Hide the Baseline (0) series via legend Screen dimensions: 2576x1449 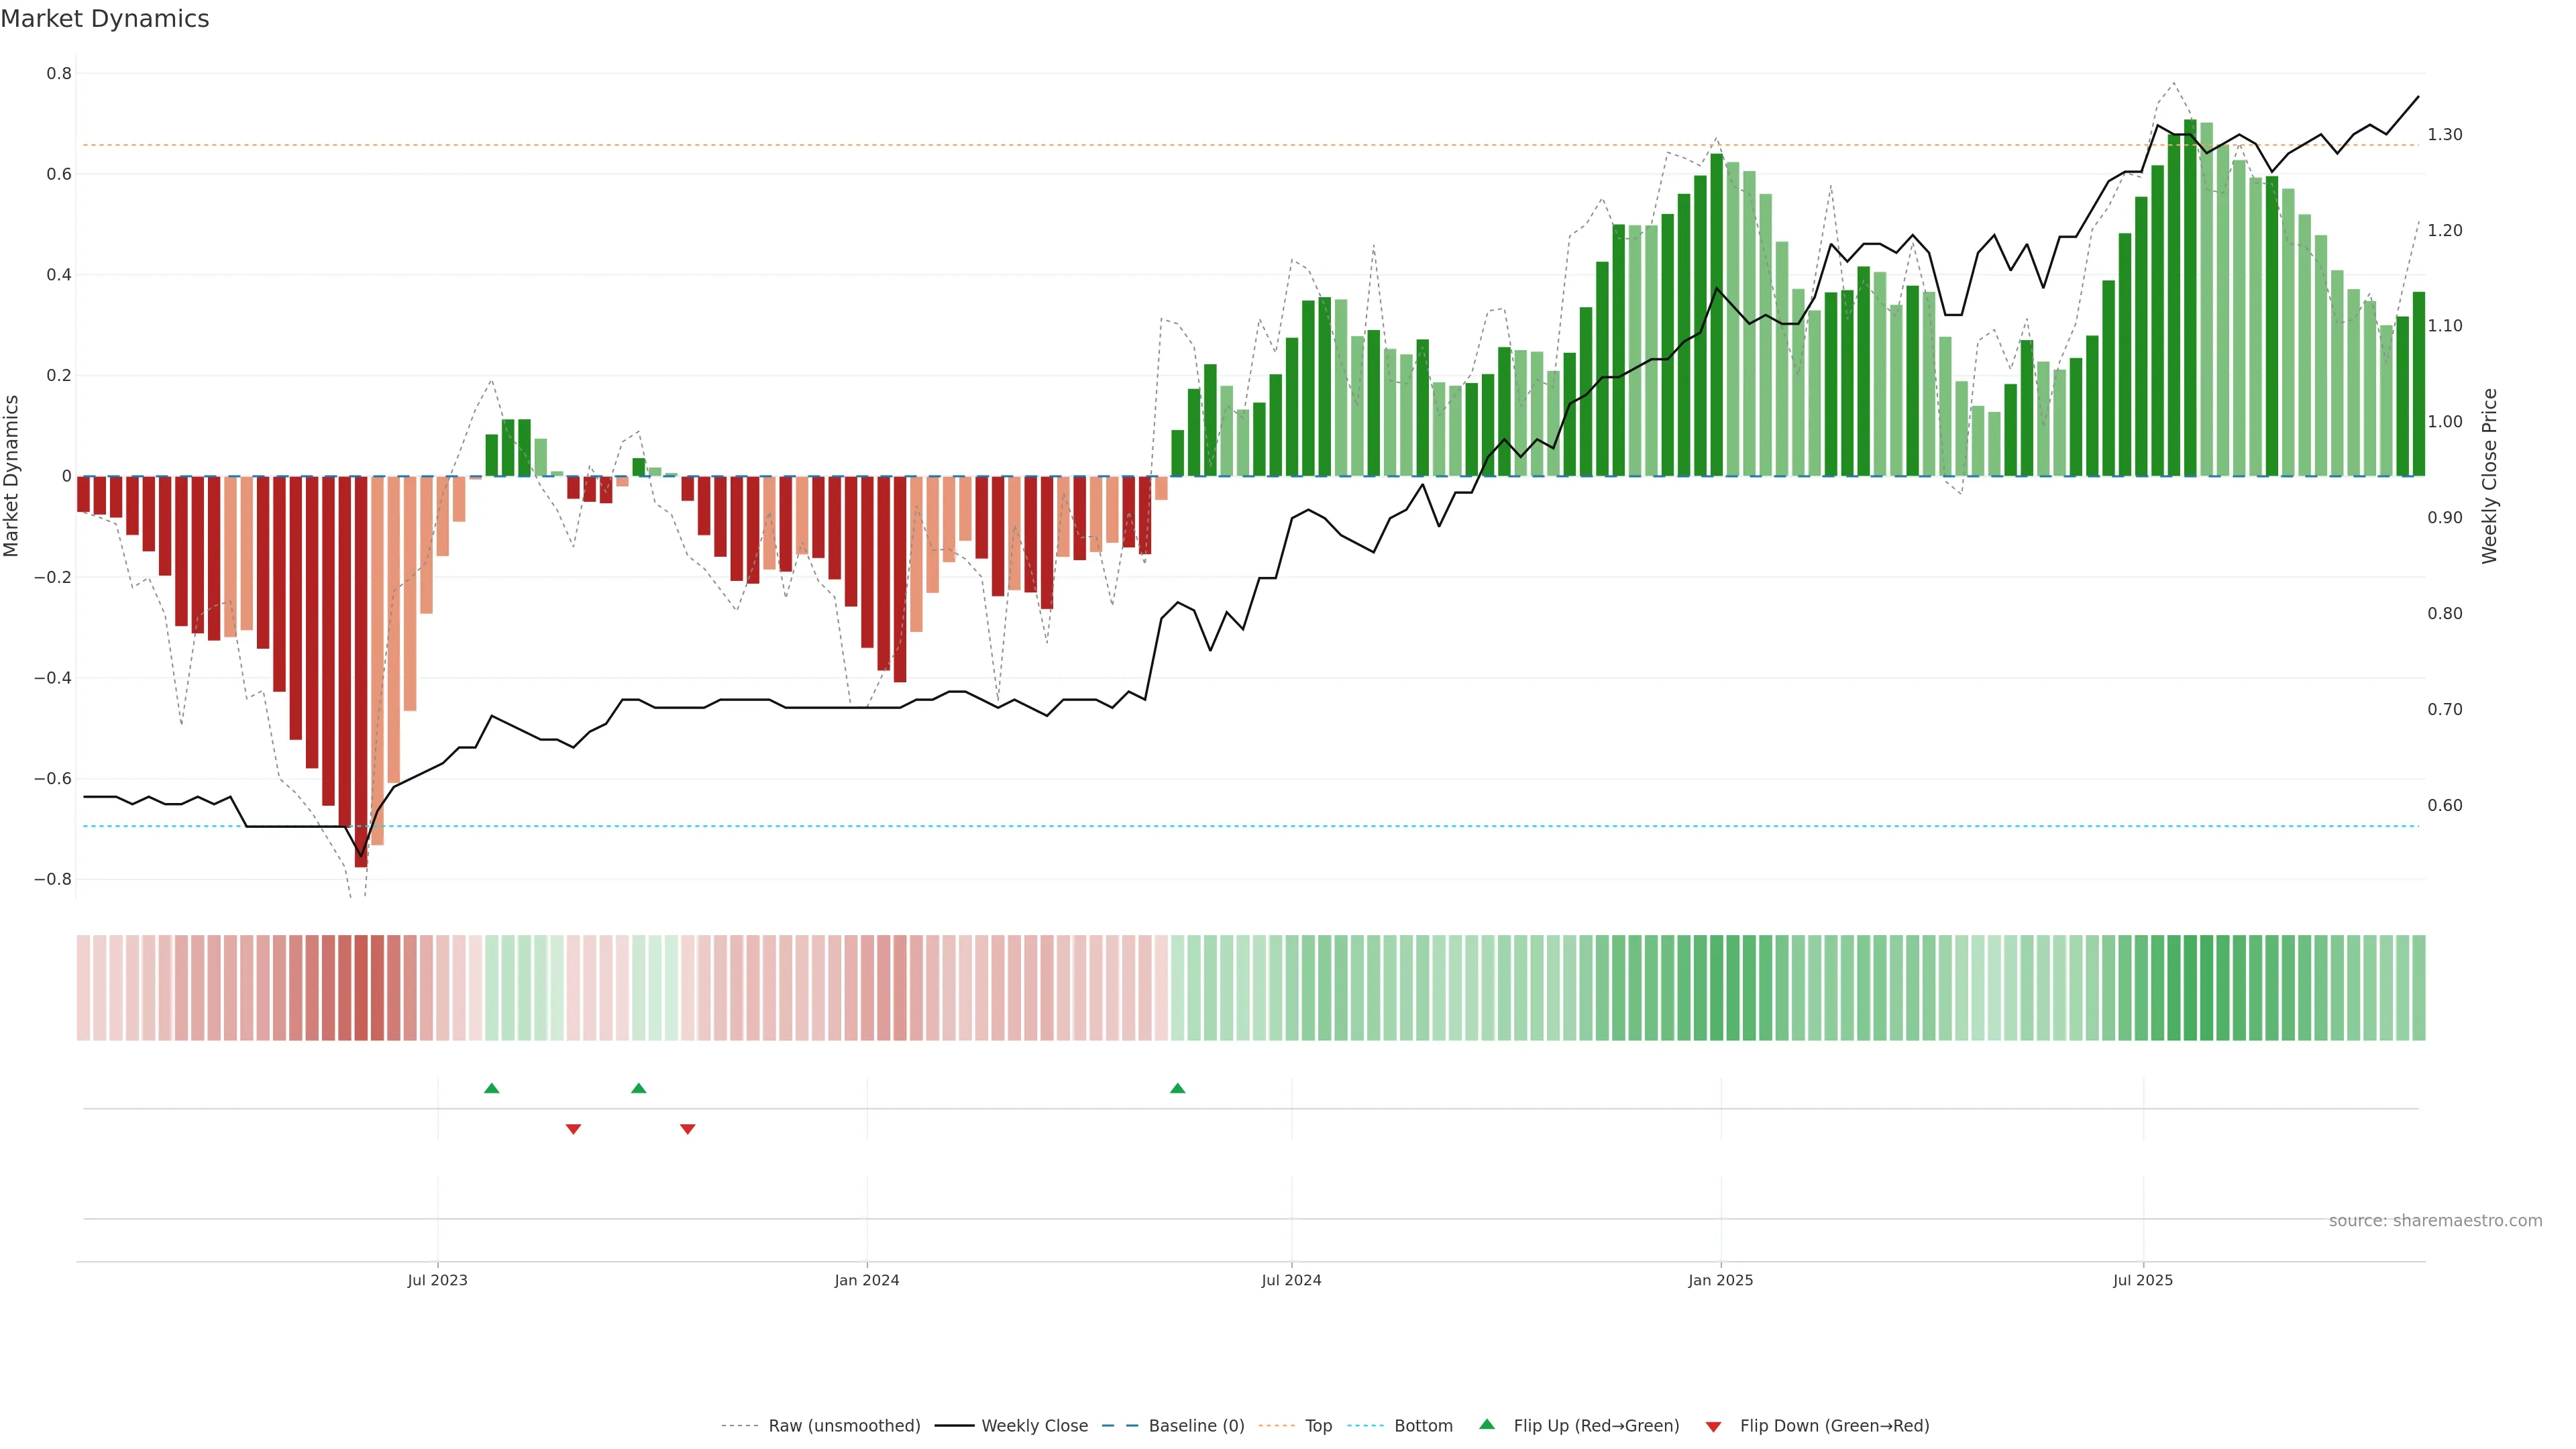click(x=1196, y=1426)
